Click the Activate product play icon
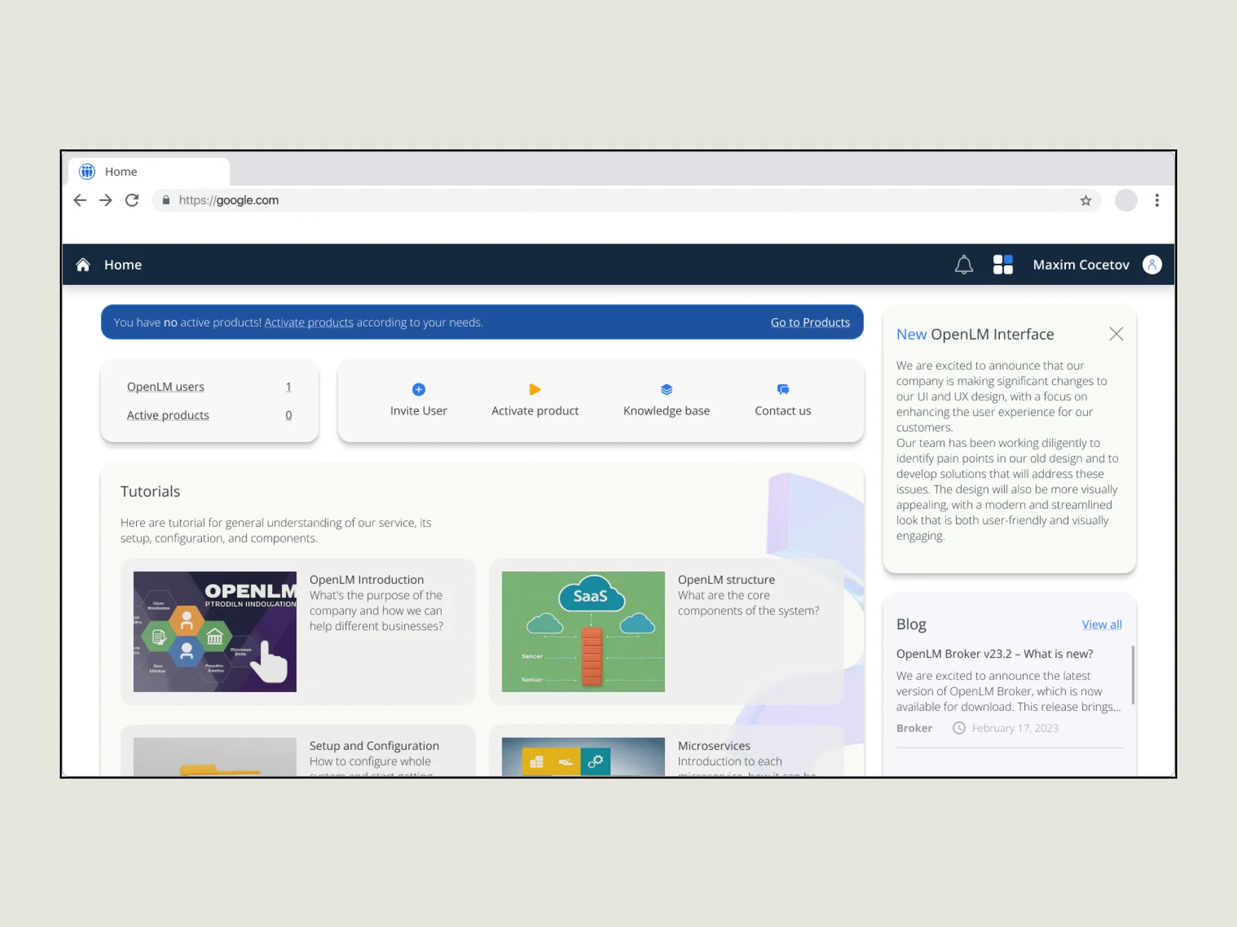Image resolution: width=1237 pixels, height=927 pixels. click(x=535, y=389)
